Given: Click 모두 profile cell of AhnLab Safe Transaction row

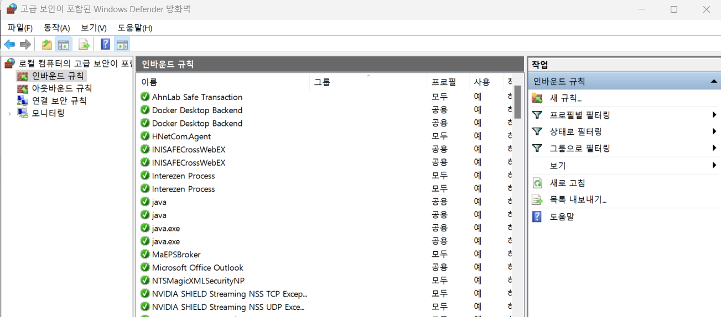Looking at the screenshot, I should (x=440, y=97).
